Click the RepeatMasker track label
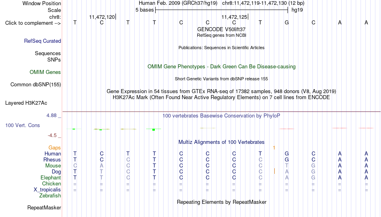Viewport: 381px width, 217px height. point(44,207)
